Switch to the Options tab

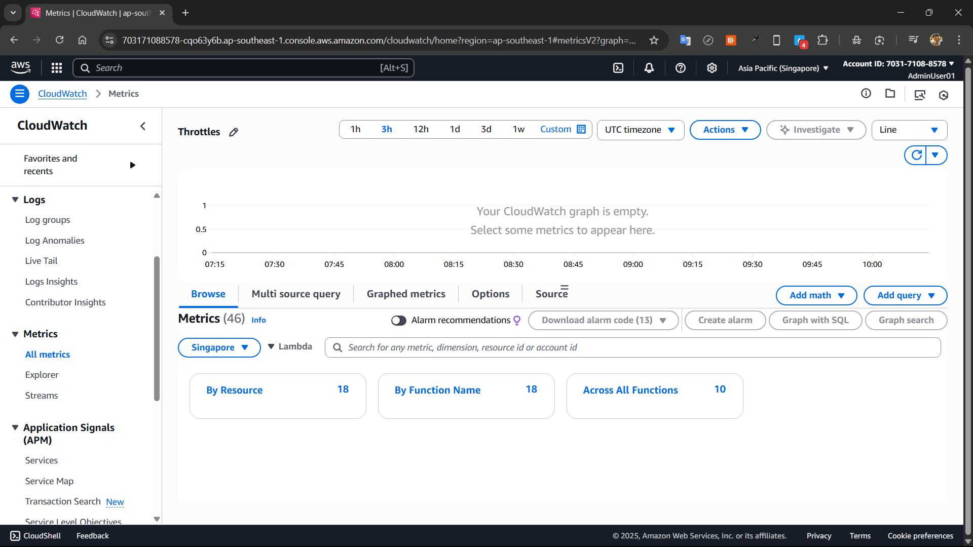(x=490, y=294)
